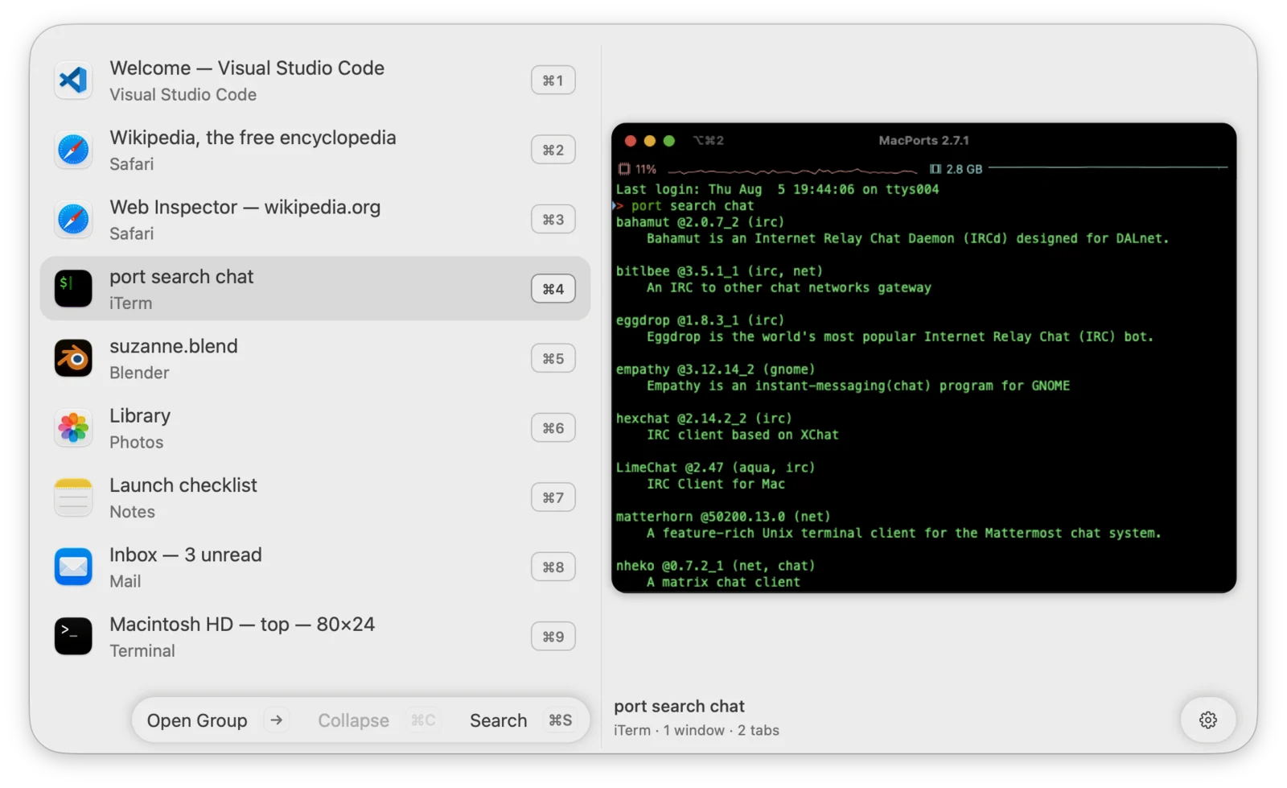Select Web Inspector — wikipedia.org window

pos(315,219)
